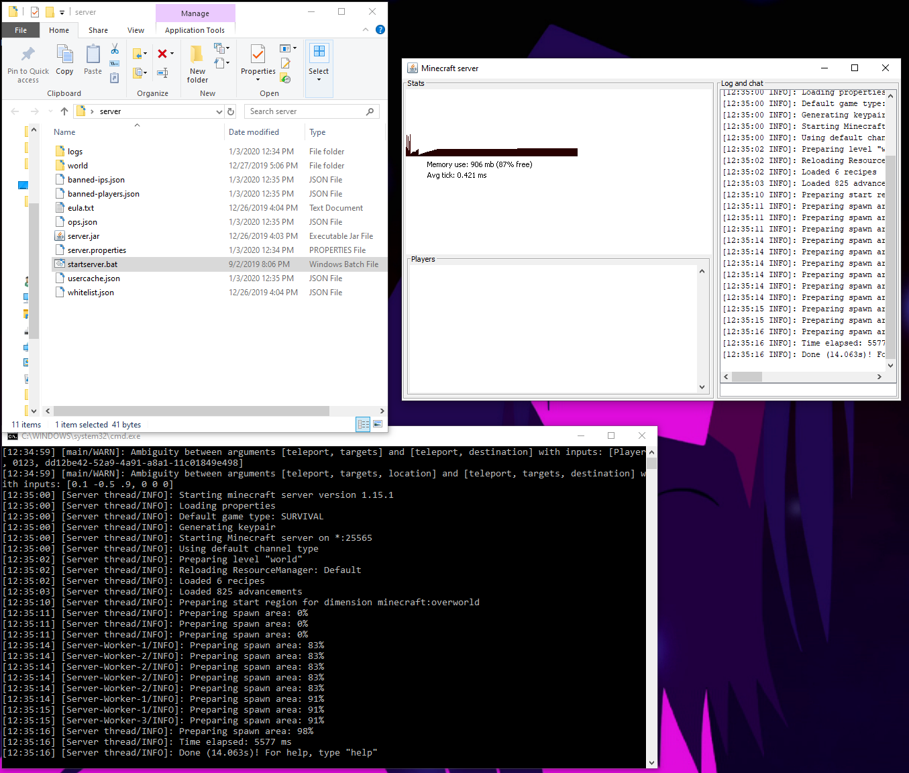Select whitelist.json file
Viewport: 909px width, 773px height.
(219, 293)
